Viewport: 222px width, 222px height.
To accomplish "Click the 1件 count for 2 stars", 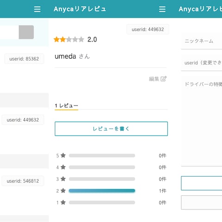I will (x=163, y=191).
